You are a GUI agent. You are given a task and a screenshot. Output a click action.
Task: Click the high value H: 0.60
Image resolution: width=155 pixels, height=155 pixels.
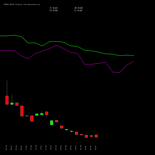78,8
